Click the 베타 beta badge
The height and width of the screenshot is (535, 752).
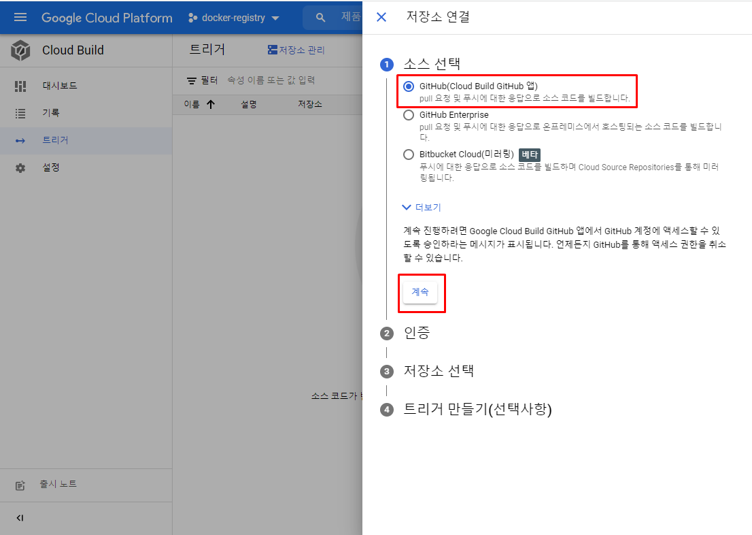530,155
